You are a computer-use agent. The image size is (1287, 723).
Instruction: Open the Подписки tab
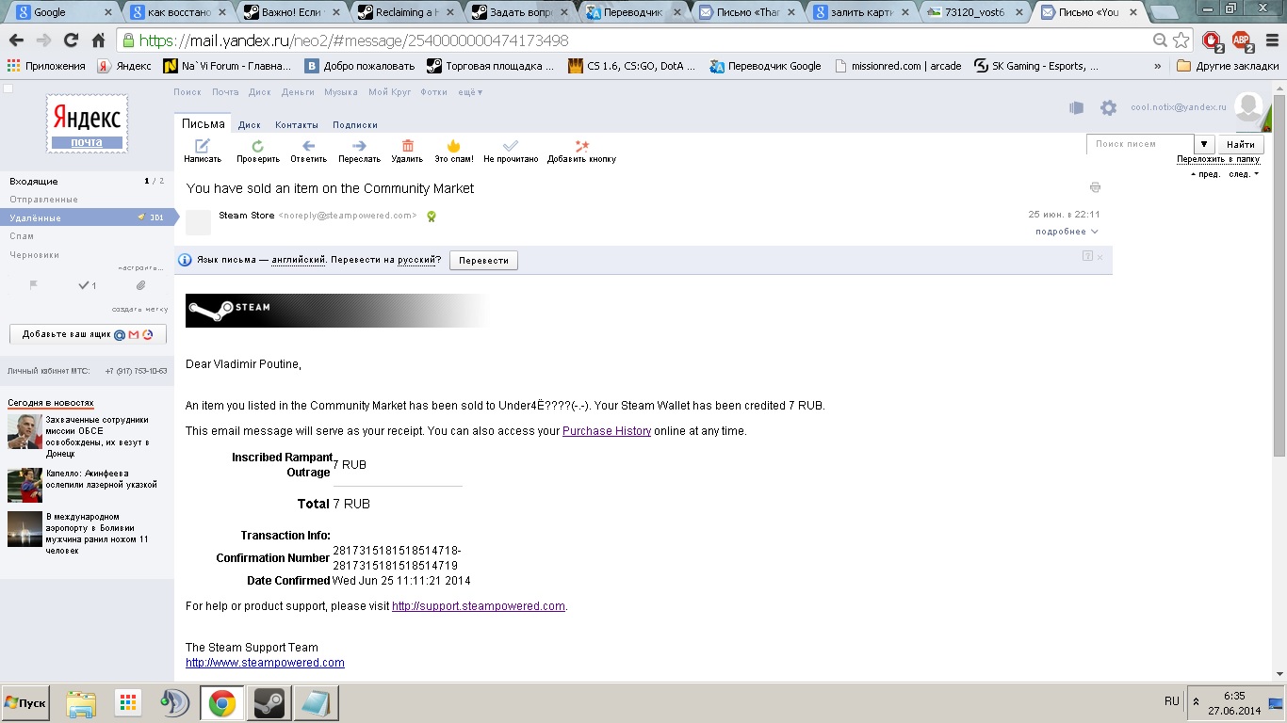click(355, 124)
